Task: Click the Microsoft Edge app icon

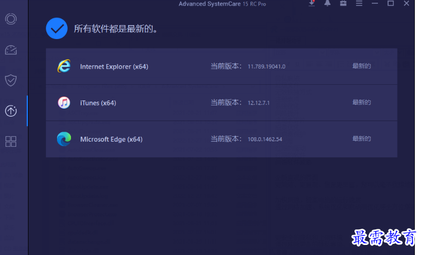Action: (x=64, y=139)
